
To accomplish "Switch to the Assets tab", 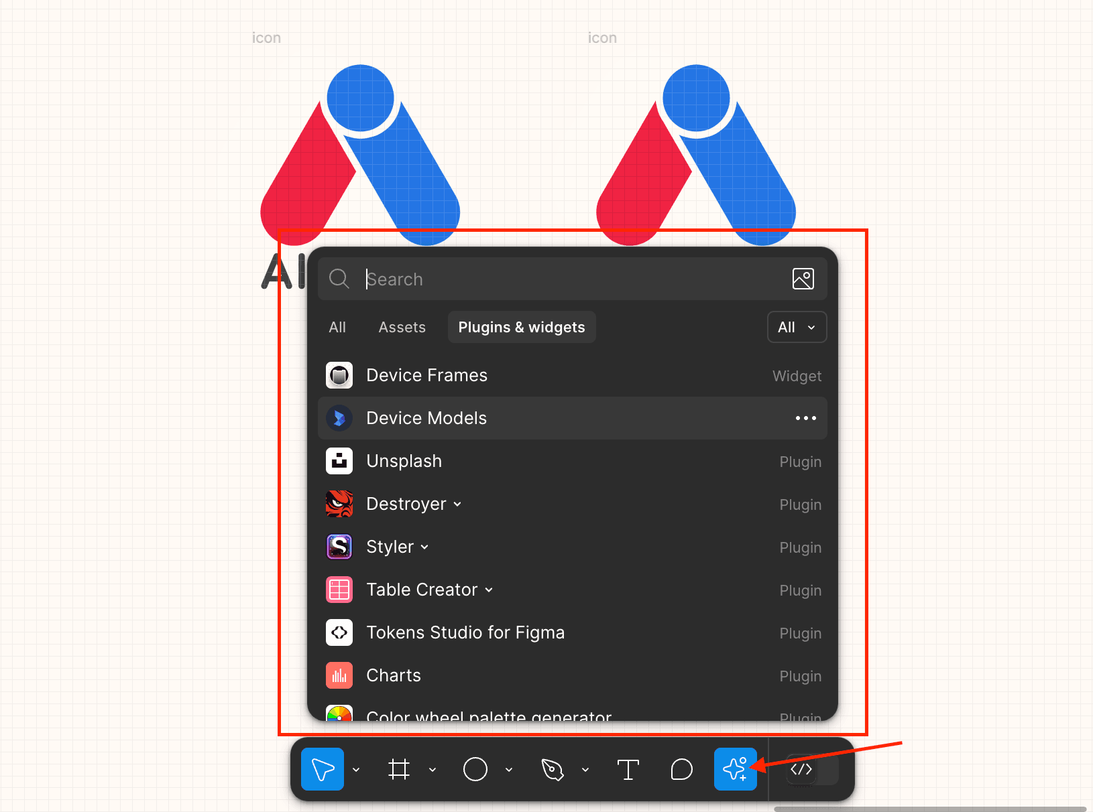I will pos(402,327).
